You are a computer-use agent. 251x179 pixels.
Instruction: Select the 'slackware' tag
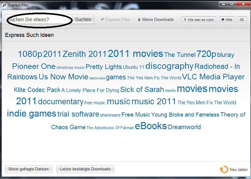(97, 78)
